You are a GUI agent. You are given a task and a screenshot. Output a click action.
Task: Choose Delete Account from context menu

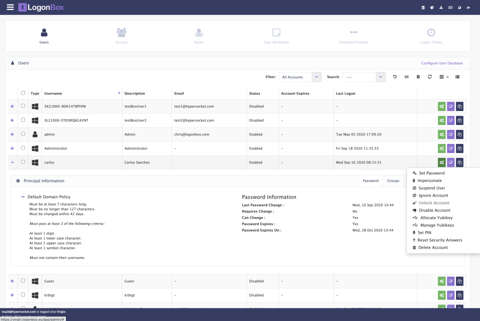tap(430, 247)
